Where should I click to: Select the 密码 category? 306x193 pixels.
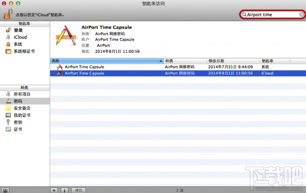point(18,101)
